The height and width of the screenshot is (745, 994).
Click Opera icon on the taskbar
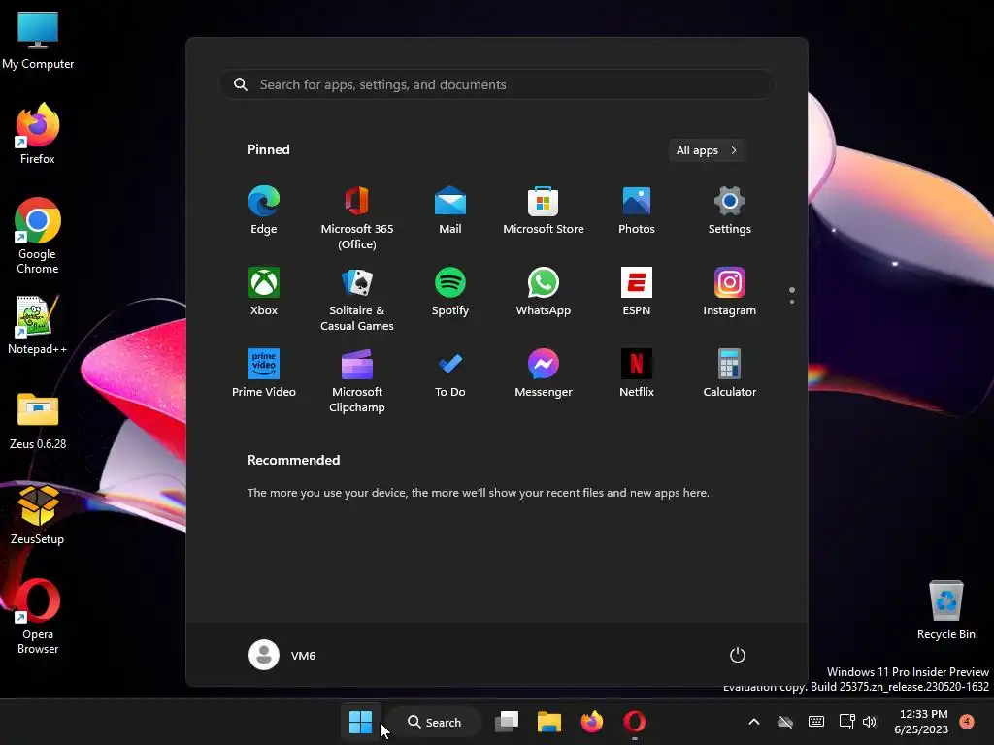(x=635, y=722)
